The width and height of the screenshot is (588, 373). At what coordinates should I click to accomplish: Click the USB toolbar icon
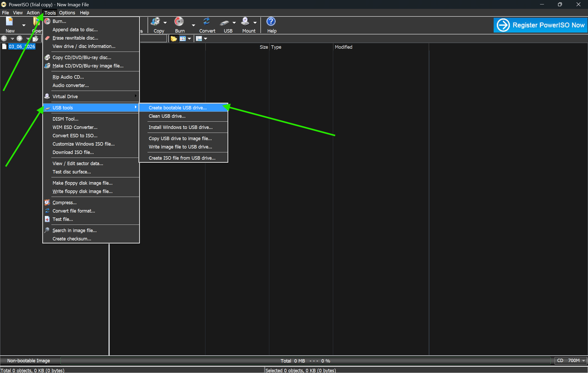pyautogui.click(x=224, y=23)
